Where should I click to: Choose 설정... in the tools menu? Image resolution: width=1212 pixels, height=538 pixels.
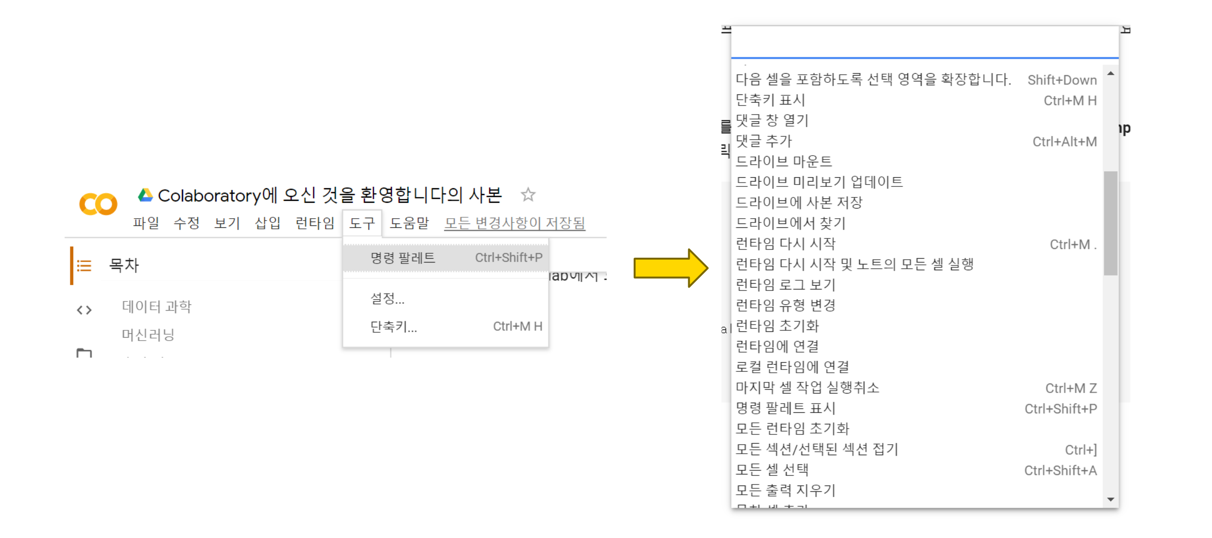(x=387, y=299)
